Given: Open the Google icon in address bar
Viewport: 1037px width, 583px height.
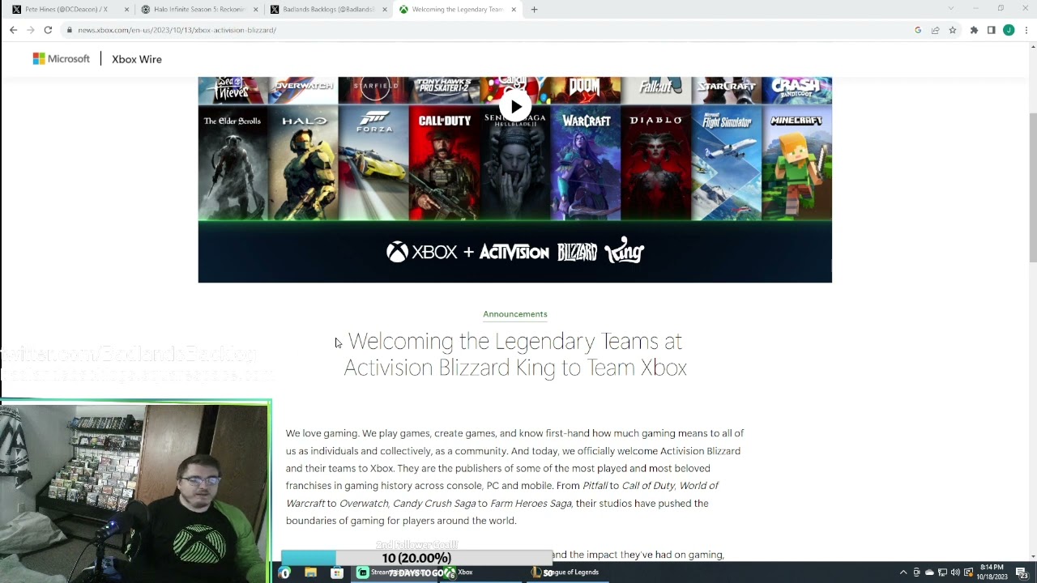Looking at the screenshot, I should pyautogui.click(x=918, y=30).
